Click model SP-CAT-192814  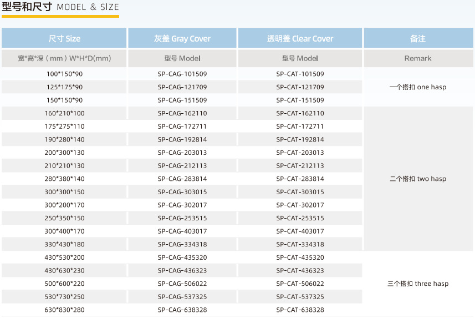[300, 139]
